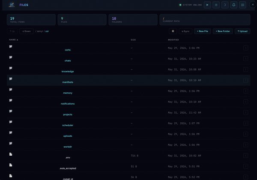Open the more-actions menu on the manifests row
The width and height of the screenshot is (257, 180).
coord(245,80)
